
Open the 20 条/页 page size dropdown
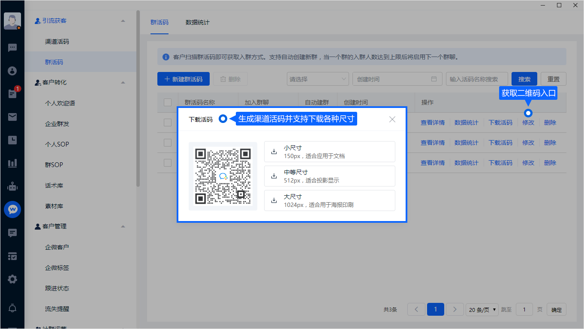tap(482, 310)
